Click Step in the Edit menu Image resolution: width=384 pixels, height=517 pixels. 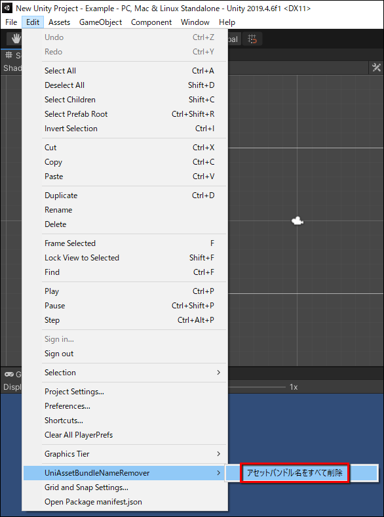pyautogui.click(x=125, y=320)
